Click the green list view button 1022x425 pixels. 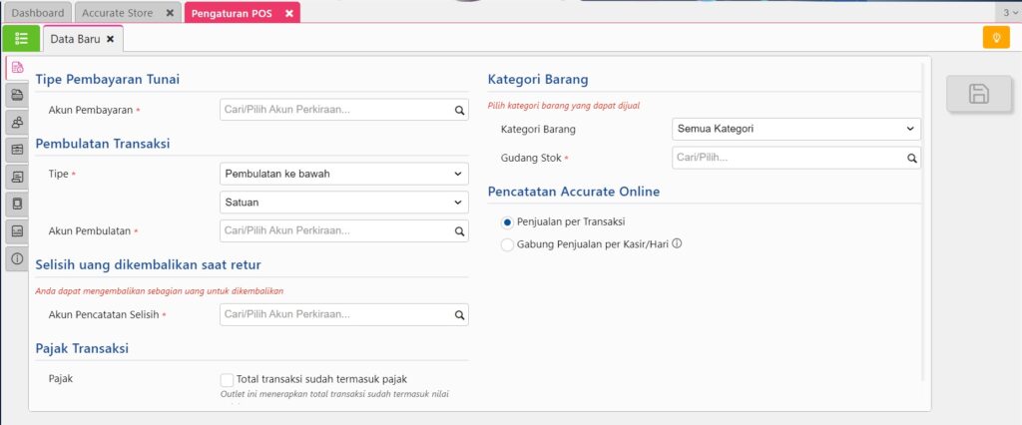point(21,39)
